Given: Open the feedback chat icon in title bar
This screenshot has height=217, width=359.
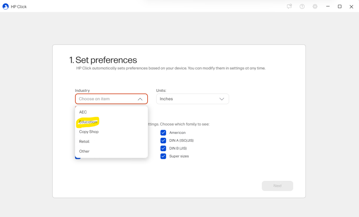Looking at the screenshot, I should [289, 6].
